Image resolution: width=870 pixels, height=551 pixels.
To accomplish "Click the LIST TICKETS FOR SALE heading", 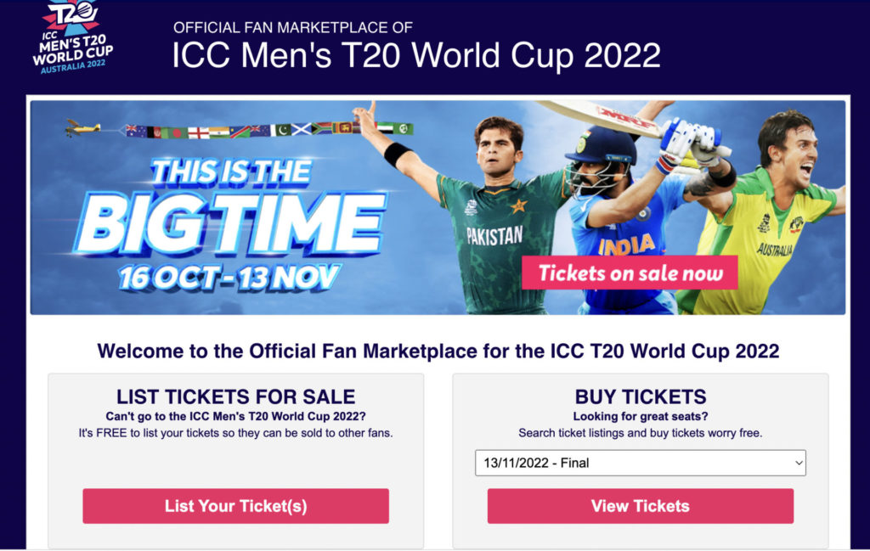I will (x=235, y=396).
